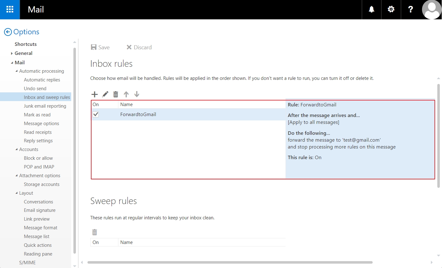The height and width of the screenshot is (268, 442).
Task: Click the profile avatar picture
Action: (431, 9)
